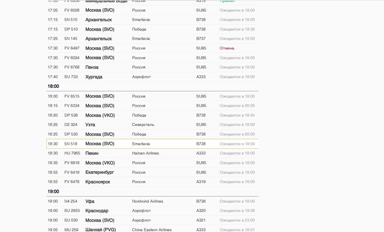Click the 19:00 time group header
The height and width of the screenshot is (232, 384).
[x=53, y=192]
